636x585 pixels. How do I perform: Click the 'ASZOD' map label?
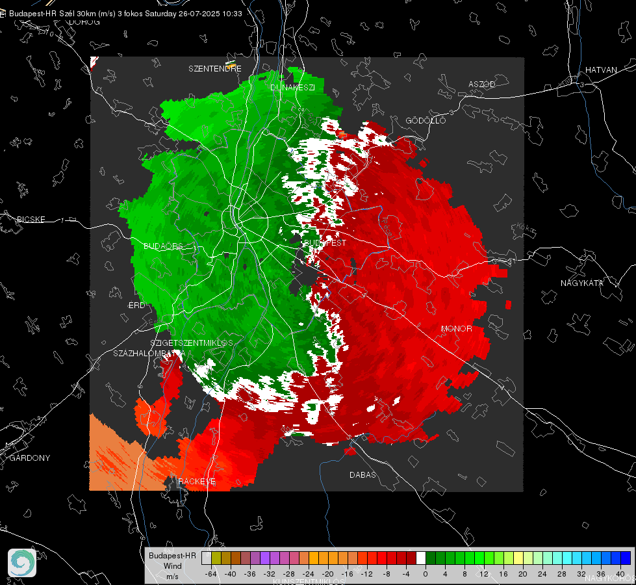[482, 84]
